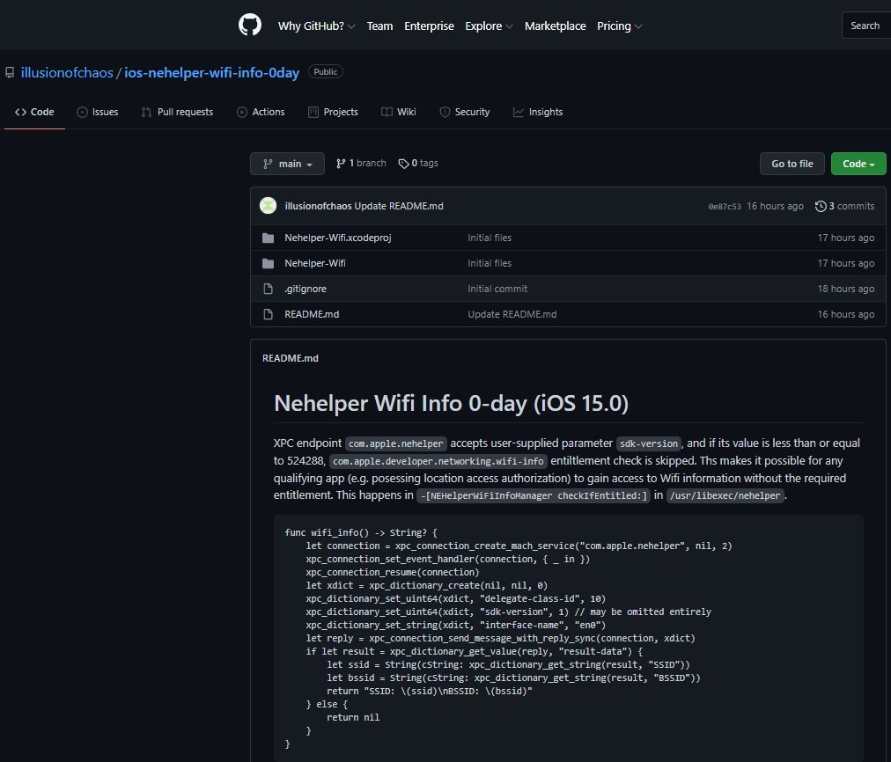Click Update README.md message in README.md row

coord(512,314)
